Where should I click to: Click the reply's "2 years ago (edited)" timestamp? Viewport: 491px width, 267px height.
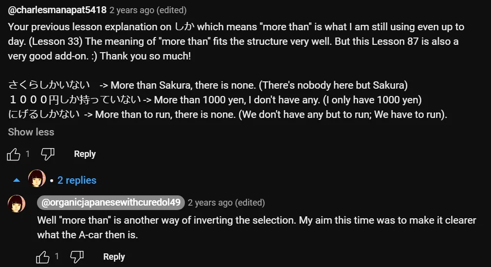[x=226, y=203]
